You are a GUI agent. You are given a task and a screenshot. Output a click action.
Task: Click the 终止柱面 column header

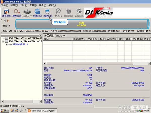point(137,39)
